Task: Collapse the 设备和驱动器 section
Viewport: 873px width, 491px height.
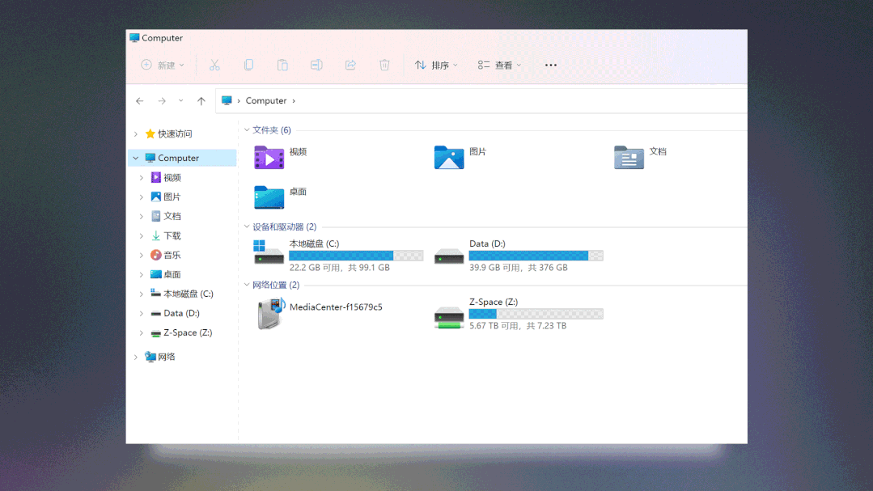Action: pos(248,227)
